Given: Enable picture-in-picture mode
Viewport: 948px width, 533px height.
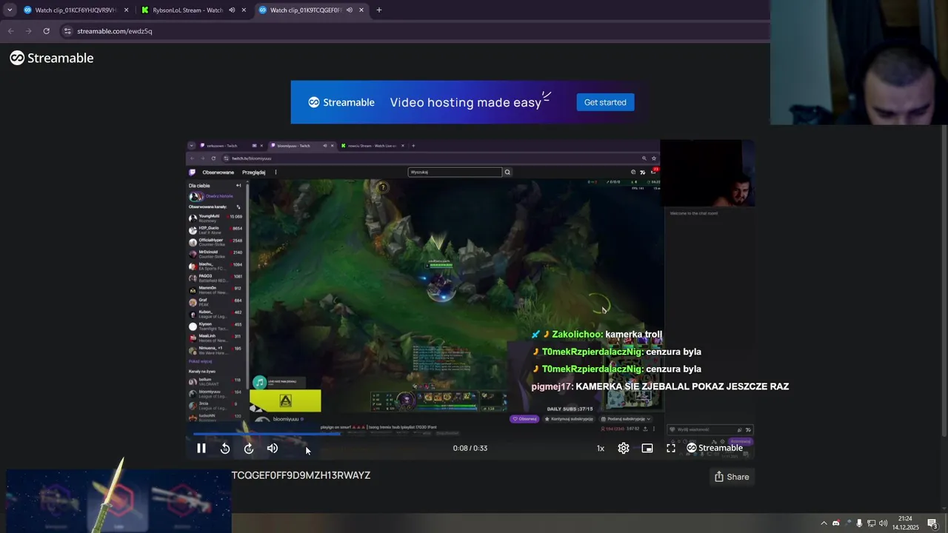Looking at the screenshot, I should (x=647, y=448).
